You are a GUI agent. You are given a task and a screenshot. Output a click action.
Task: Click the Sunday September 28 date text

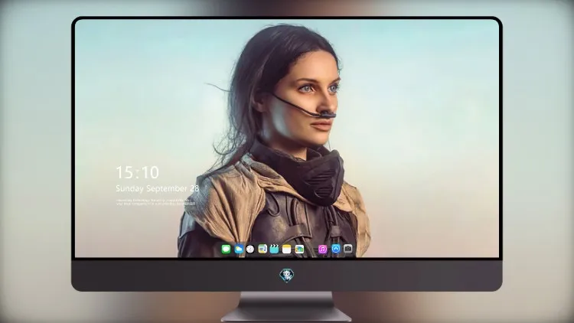(158, 188)
